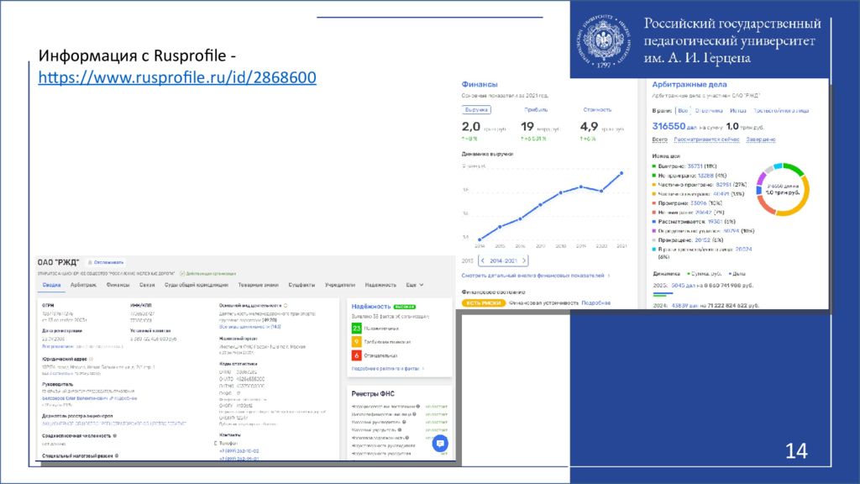Click the info icon by Основной вид деятельности
This screenshot has width=860, height=484.
click(x=286, y=306)
